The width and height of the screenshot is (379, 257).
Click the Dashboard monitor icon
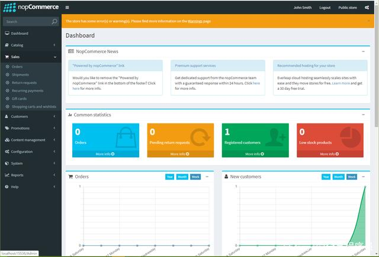click(7, 33)
